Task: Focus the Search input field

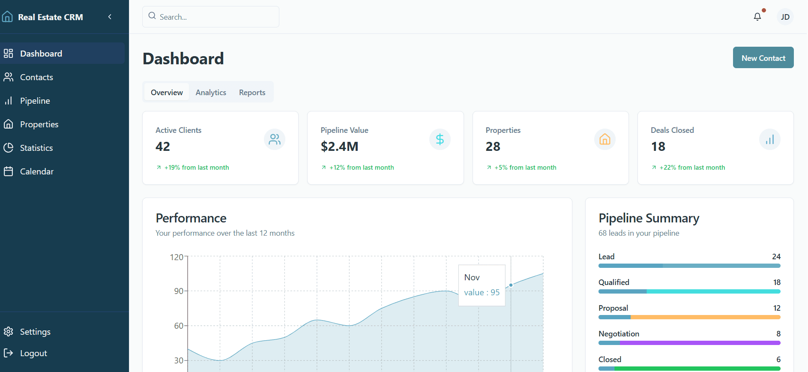Action: [211, 17]
